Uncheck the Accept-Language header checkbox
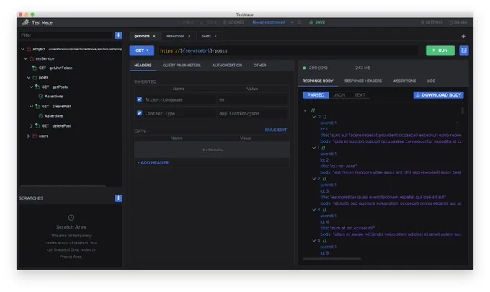 pyautogui.click(x=139, y=99)
